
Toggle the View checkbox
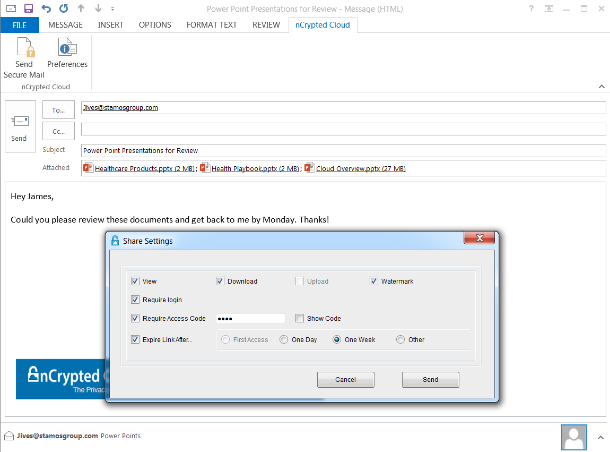135,281
